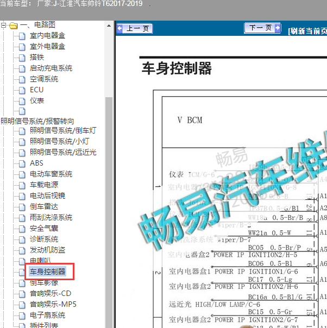Click document icon beside ECU
This screenshot has width=327, height=328.
[22, 90]
